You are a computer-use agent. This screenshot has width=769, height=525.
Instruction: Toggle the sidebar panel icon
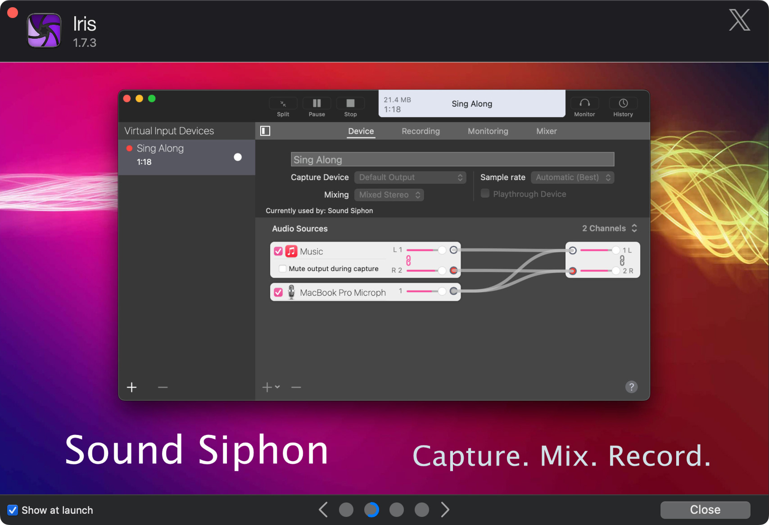pyautogui.click(x=265, y=131)
